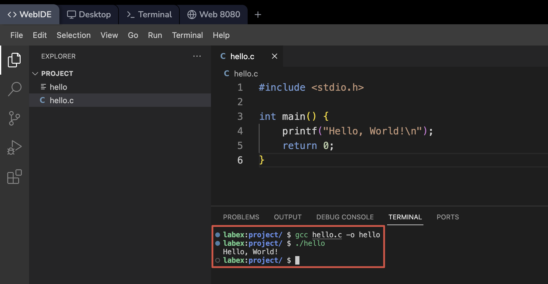Screen dimensions: 548x284
Task: Show the PORTS panel tab
Action: coord(447,217)
